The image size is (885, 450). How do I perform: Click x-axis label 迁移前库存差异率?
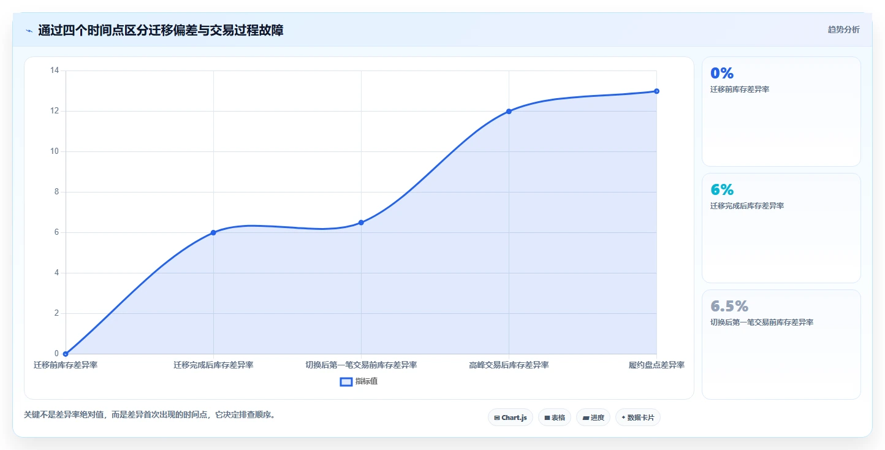[x=66, y=365]
